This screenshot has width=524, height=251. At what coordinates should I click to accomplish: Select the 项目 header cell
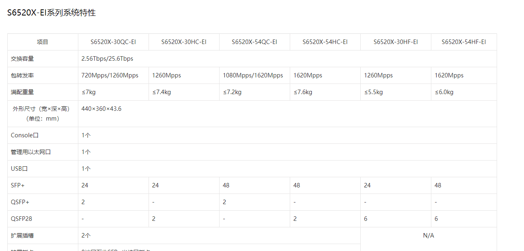pyautogui.click(x=42, y=42)
